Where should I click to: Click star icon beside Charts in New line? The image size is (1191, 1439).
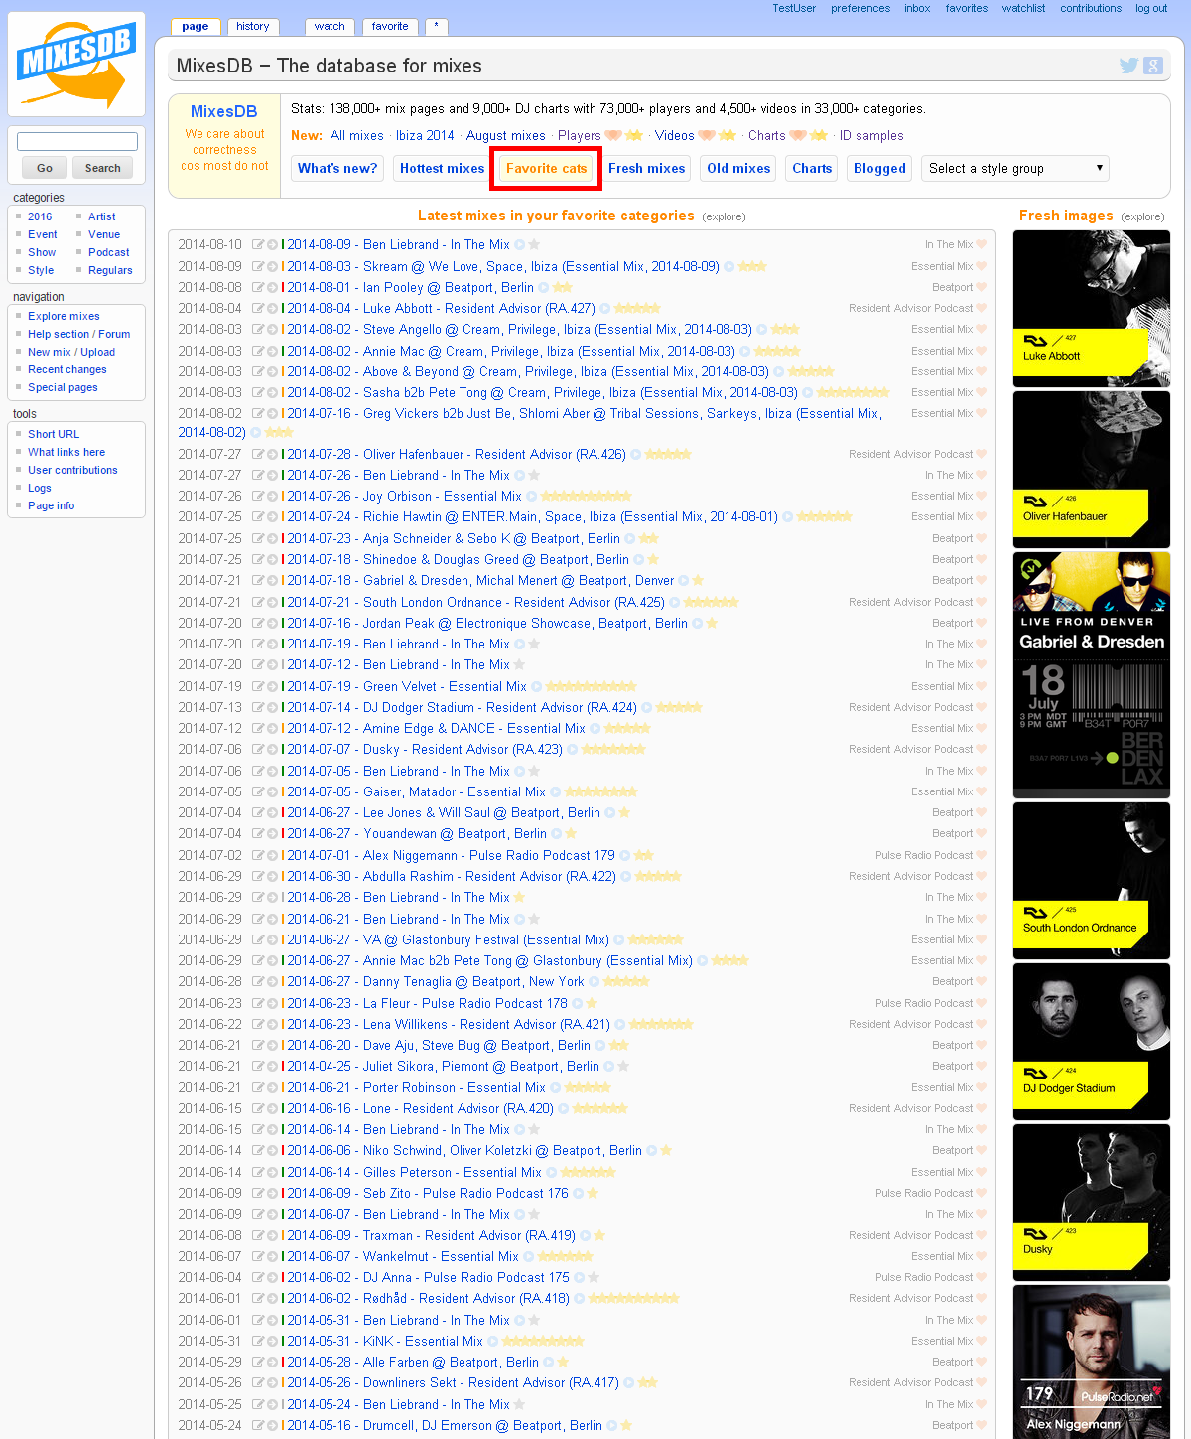coord(819,136)
